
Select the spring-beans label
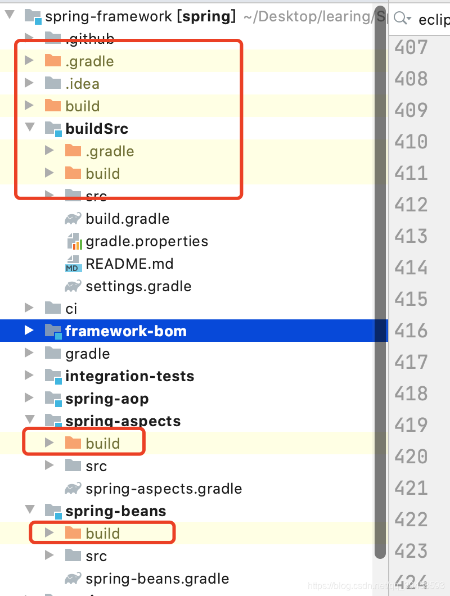[x=116, y=511]
